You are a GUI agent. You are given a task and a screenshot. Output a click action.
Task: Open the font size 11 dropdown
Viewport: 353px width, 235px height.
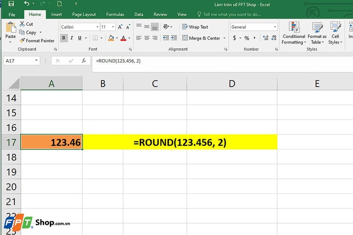(113, 27)
